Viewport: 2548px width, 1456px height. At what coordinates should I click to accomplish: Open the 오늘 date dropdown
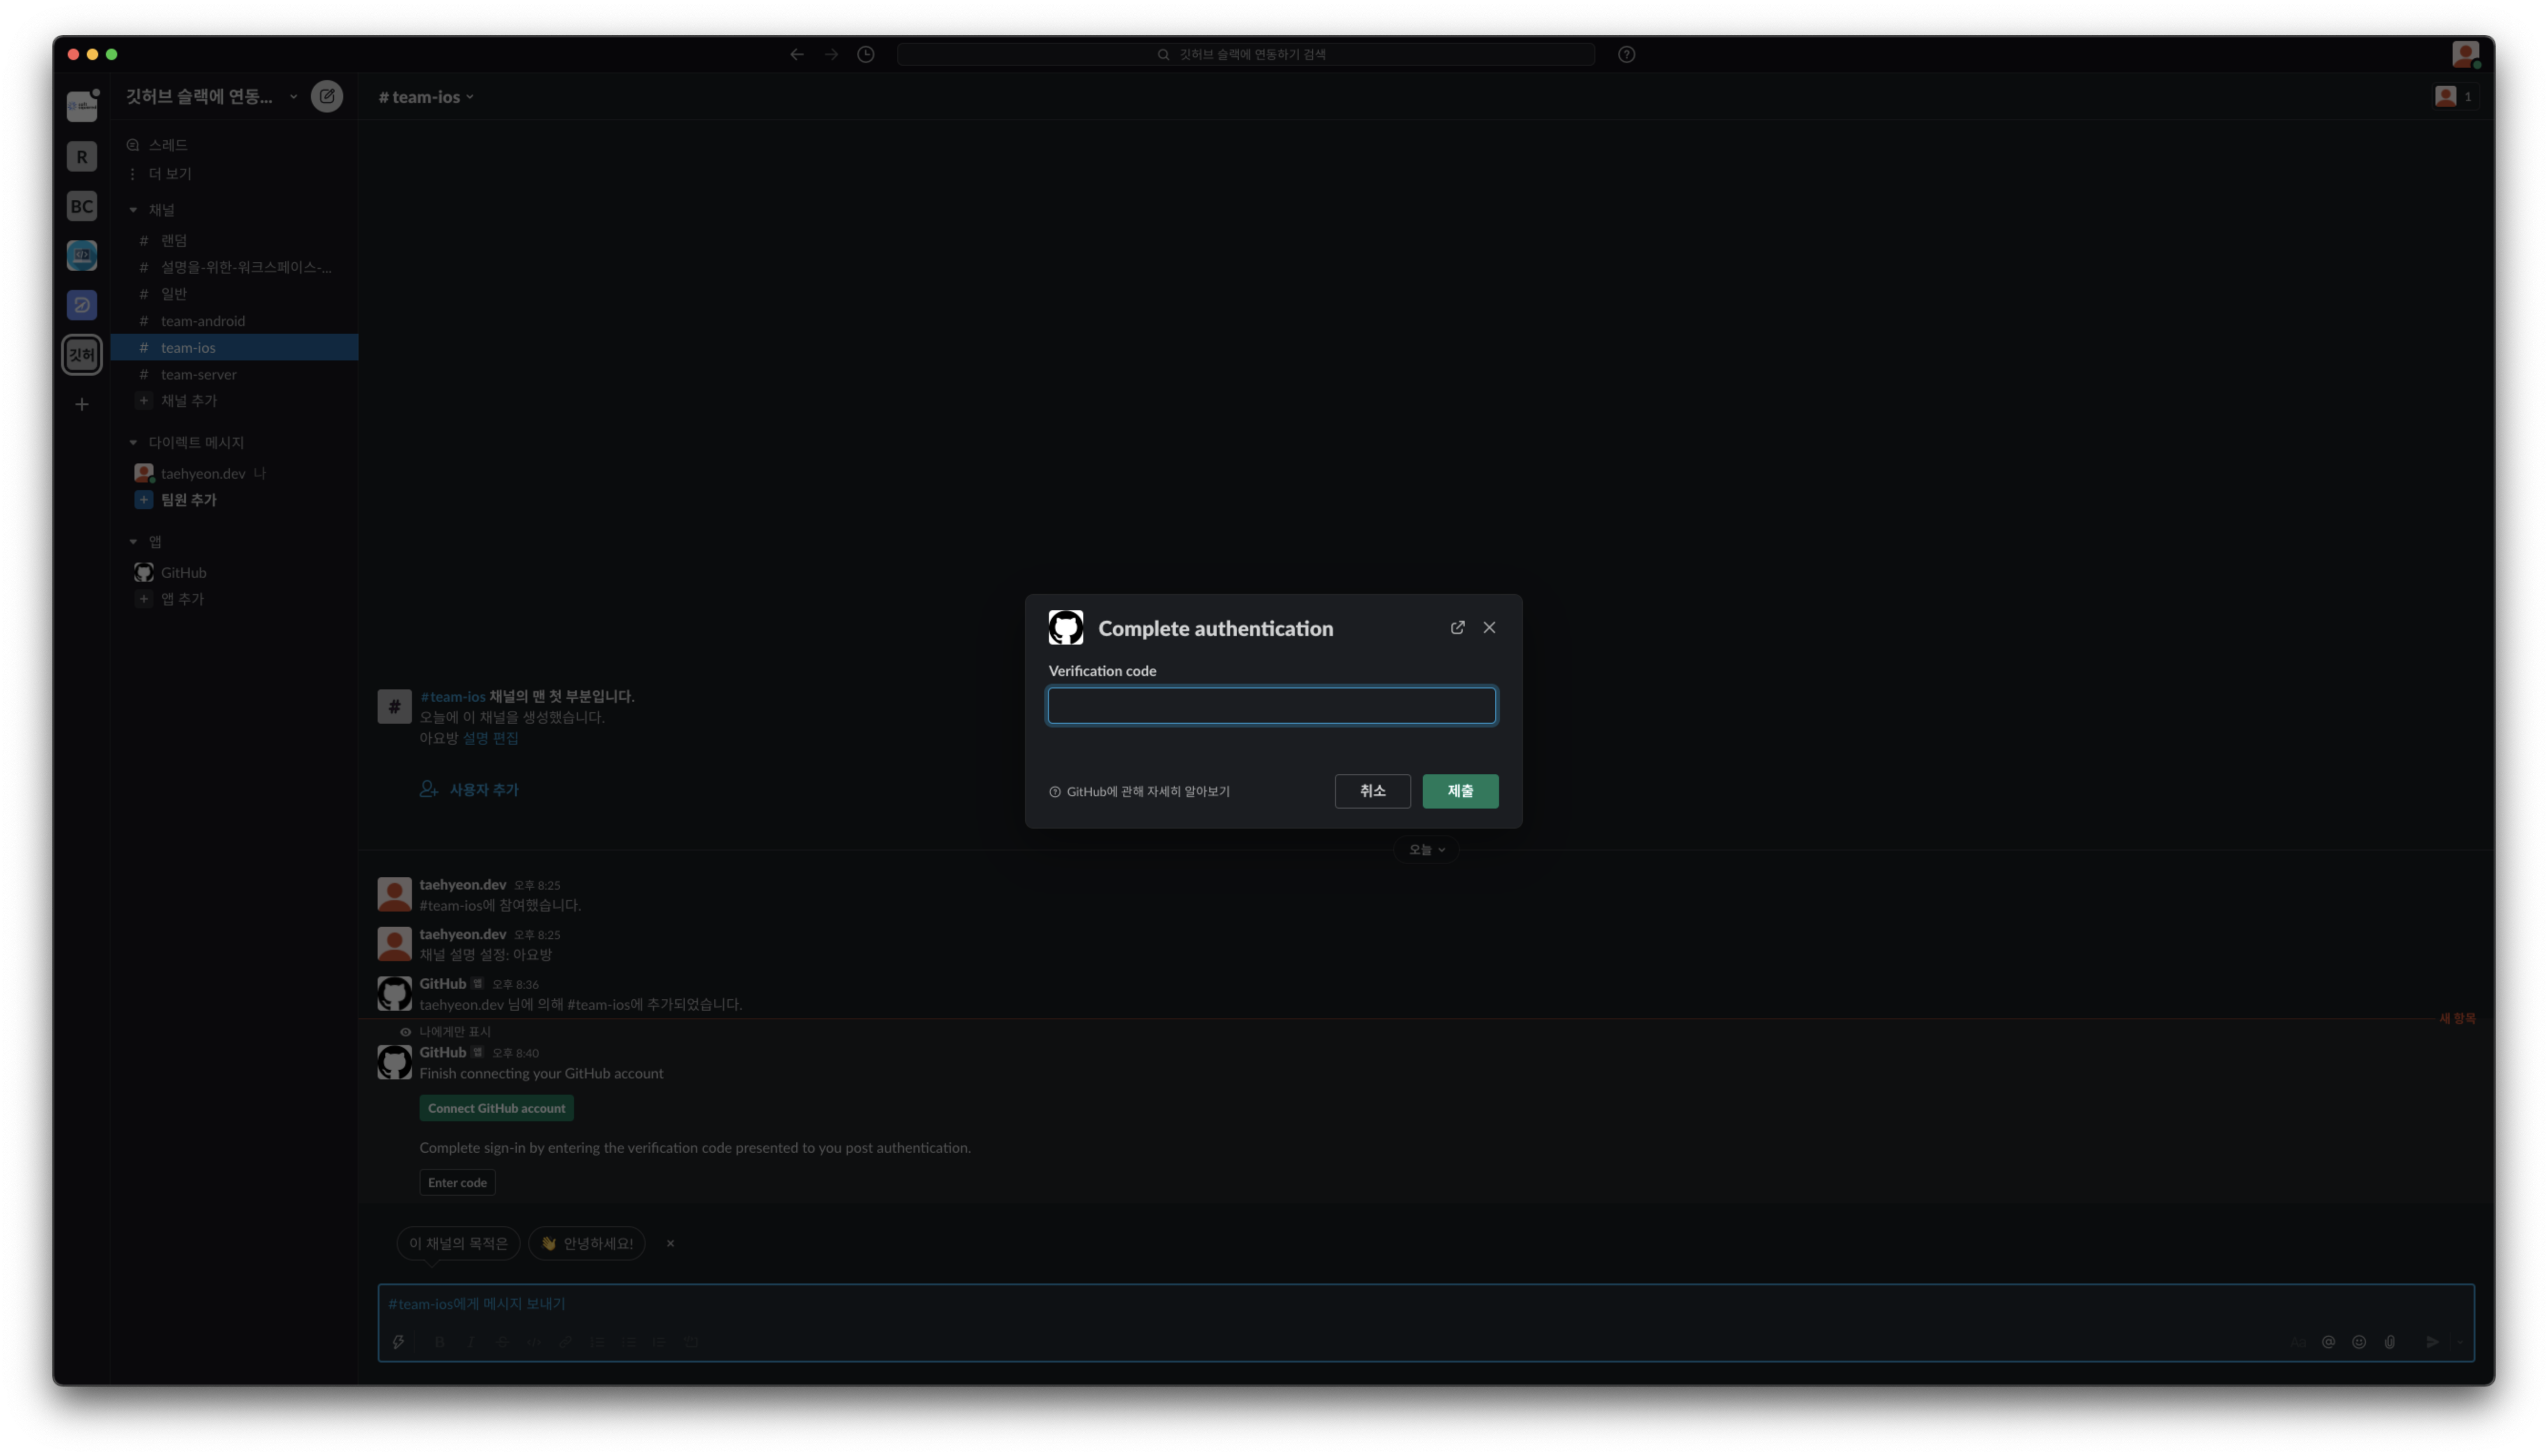click(1426, 849)
